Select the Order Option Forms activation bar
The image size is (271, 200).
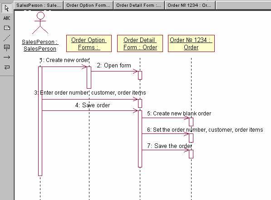point(89,77)
